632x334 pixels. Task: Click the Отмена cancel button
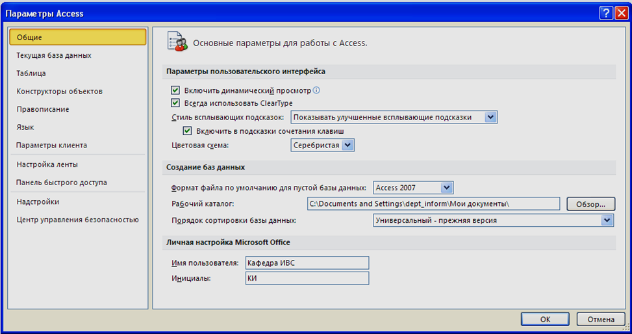tap(601, 319)
